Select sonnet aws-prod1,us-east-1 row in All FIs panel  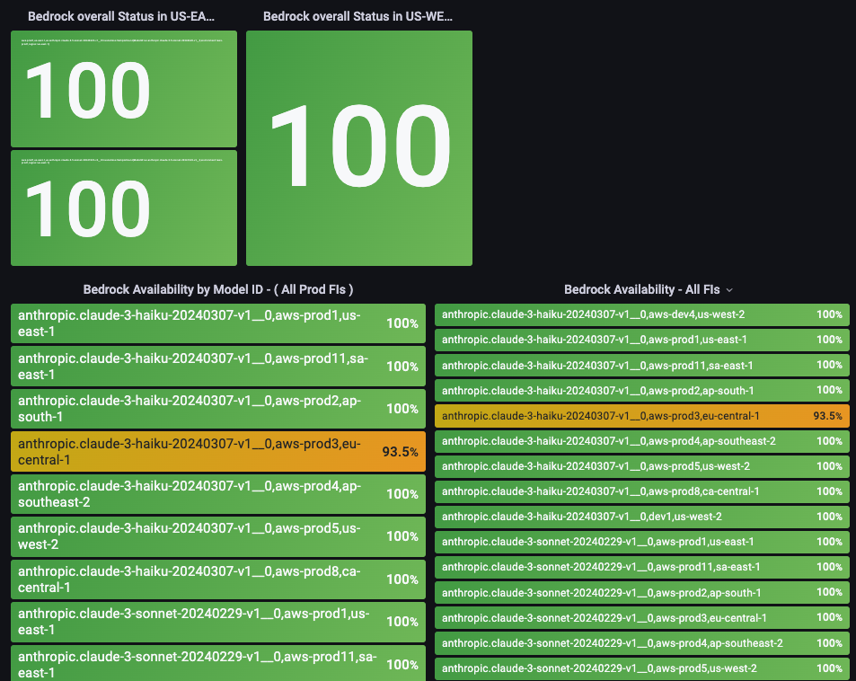[642, 542]
